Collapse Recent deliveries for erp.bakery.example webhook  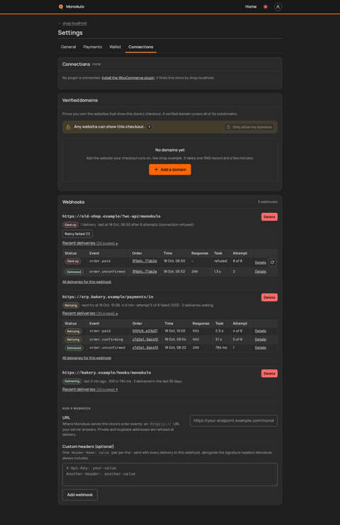coord(90,313)
